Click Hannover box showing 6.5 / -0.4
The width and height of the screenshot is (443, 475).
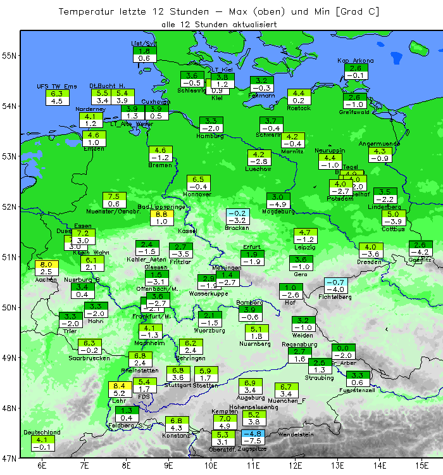click(199, 183)
